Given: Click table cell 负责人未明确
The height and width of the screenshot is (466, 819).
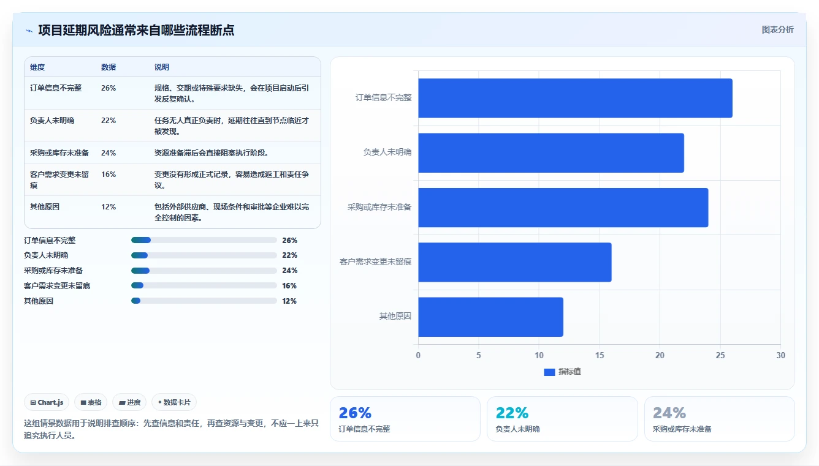Looking at the screenshot, I should click(x=52, y=121).
